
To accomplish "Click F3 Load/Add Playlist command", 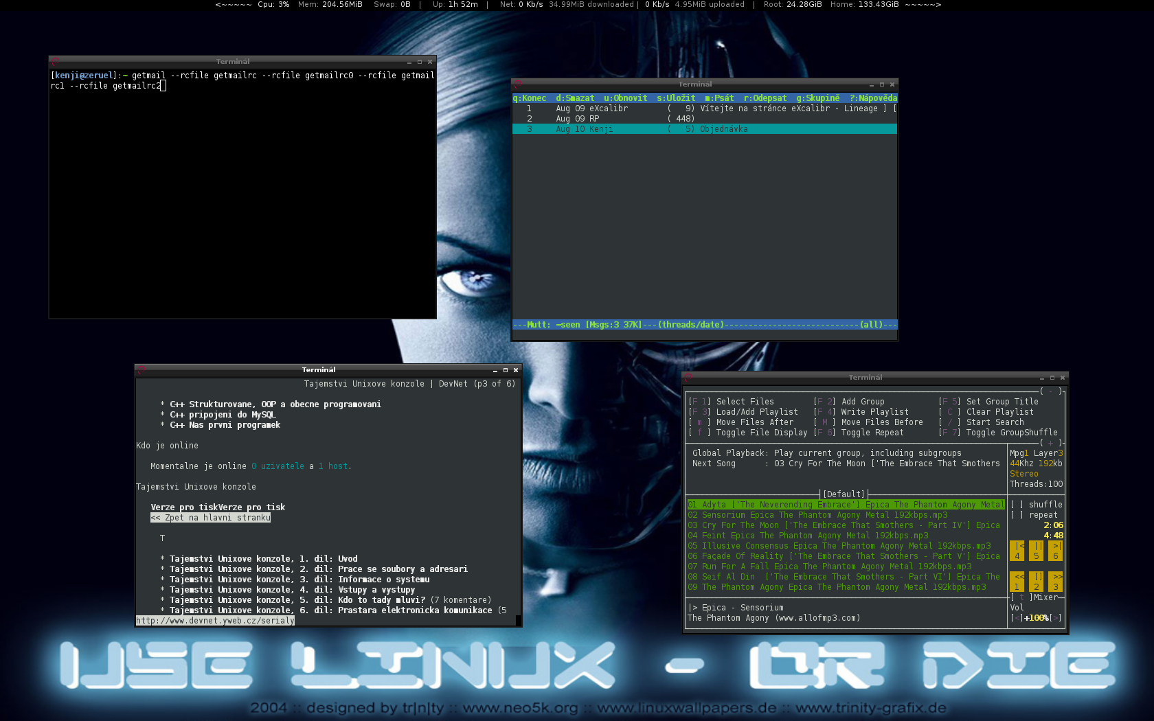I will [743, 412].
